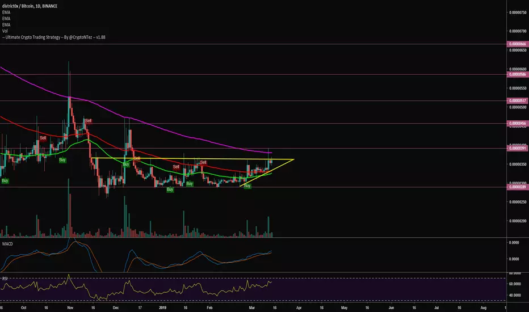Image resolution: width=529 pixels, height=312 pixels.
Task: Click the 2019 label on time axis
Action: 162,308
